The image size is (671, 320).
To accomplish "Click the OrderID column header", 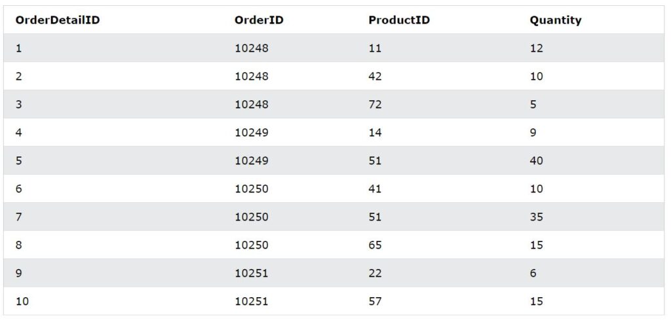I will [x=259, y=20].
